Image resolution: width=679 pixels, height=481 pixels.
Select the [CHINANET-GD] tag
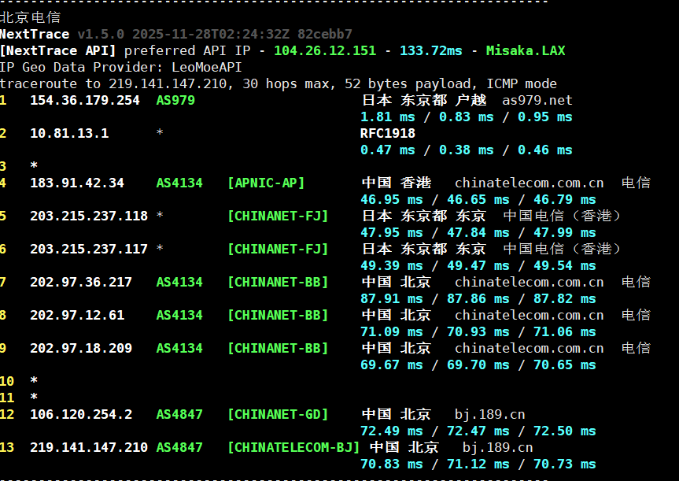tap(278, 414)
